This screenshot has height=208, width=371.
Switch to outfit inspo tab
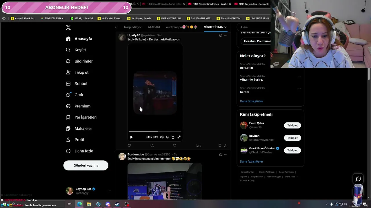(182, 27)
